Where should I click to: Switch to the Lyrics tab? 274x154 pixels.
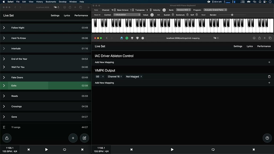[x=249, y=46]
